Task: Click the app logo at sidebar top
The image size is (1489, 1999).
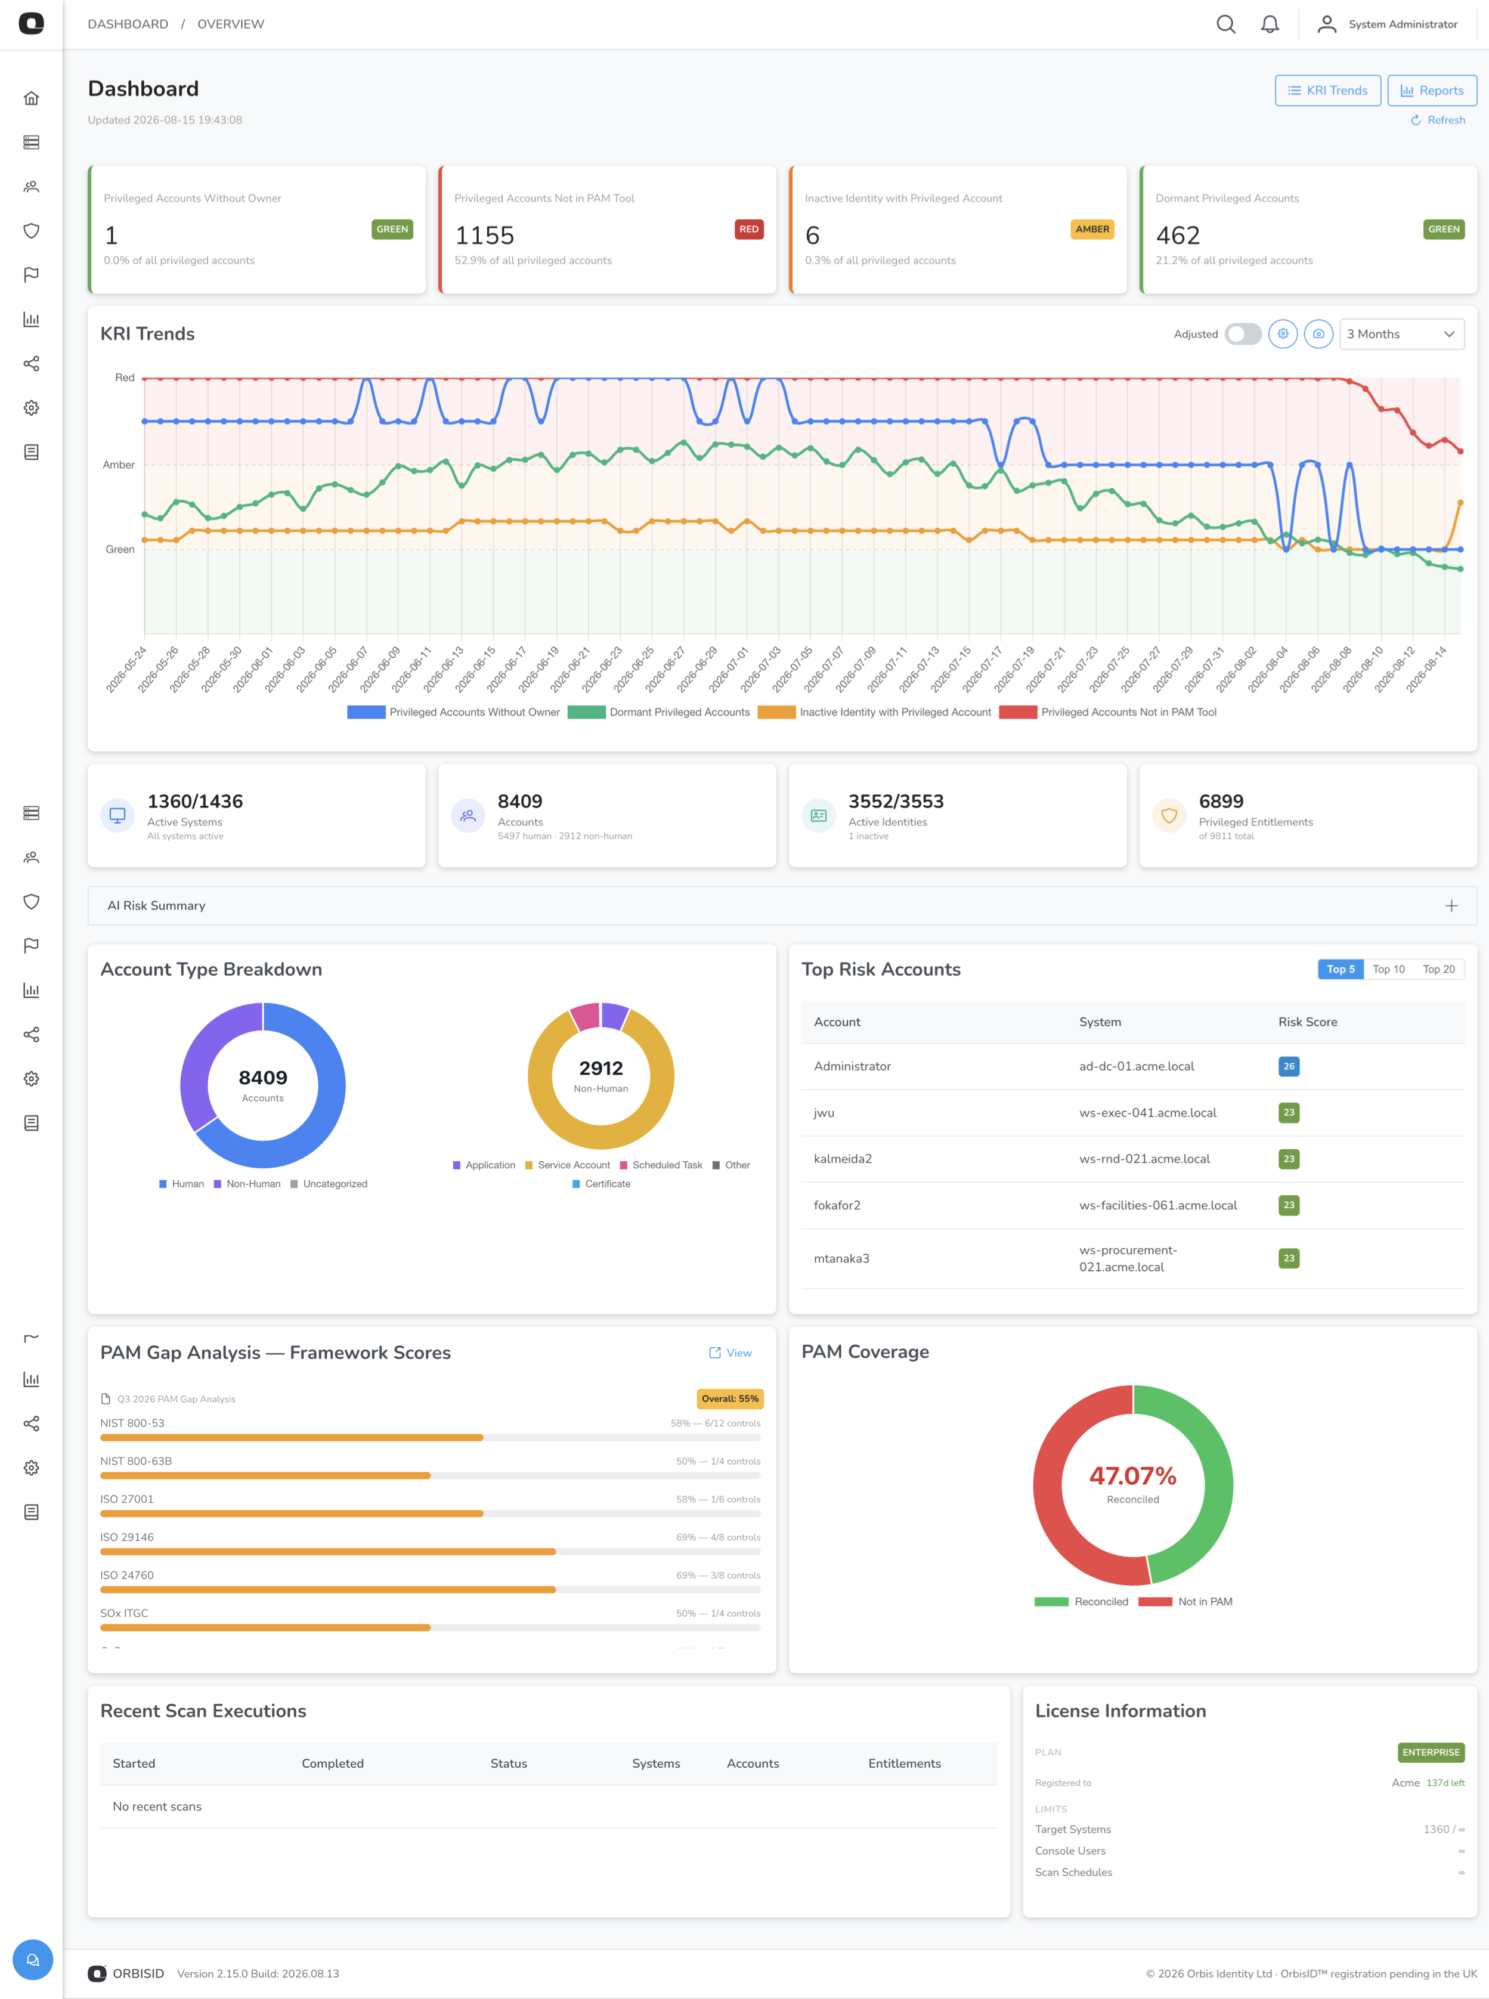Action: click(x=32, y=23)
